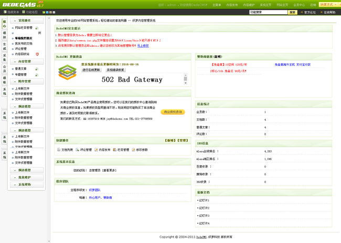Click the left menu scroll-up arrow

point(49,18)
